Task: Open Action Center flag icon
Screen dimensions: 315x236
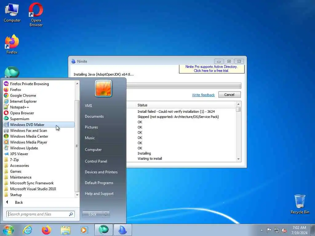Action: [269, 230]
